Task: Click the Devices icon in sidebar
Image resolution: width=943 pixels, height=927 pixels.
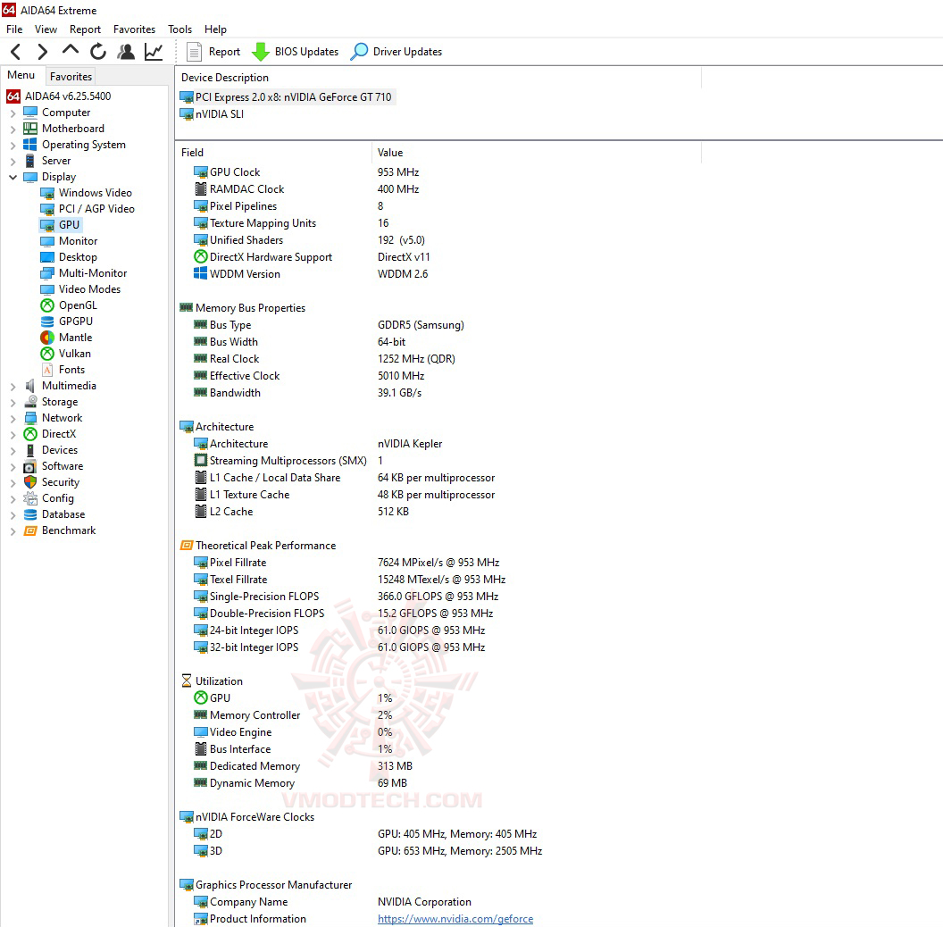Action: [30, 450]
